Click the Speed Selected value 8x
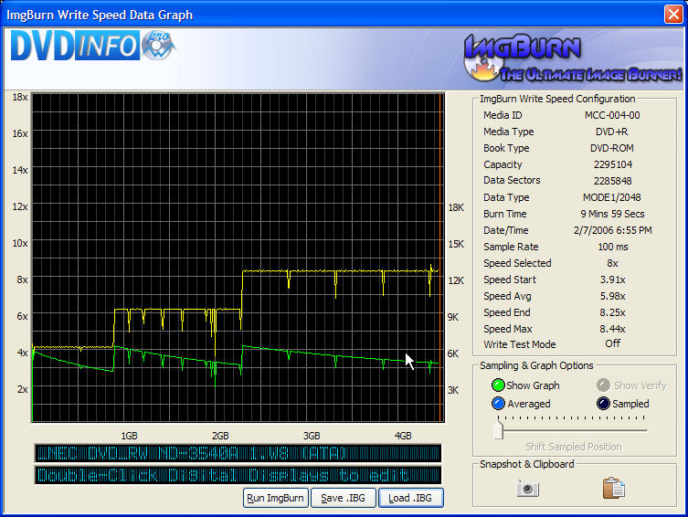This screenshot has width=688, height=517. 612,263
